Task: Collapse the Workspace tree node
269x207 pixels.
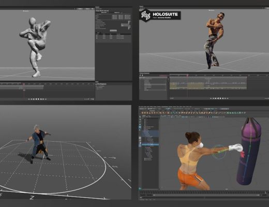Action: click(96, 84)
